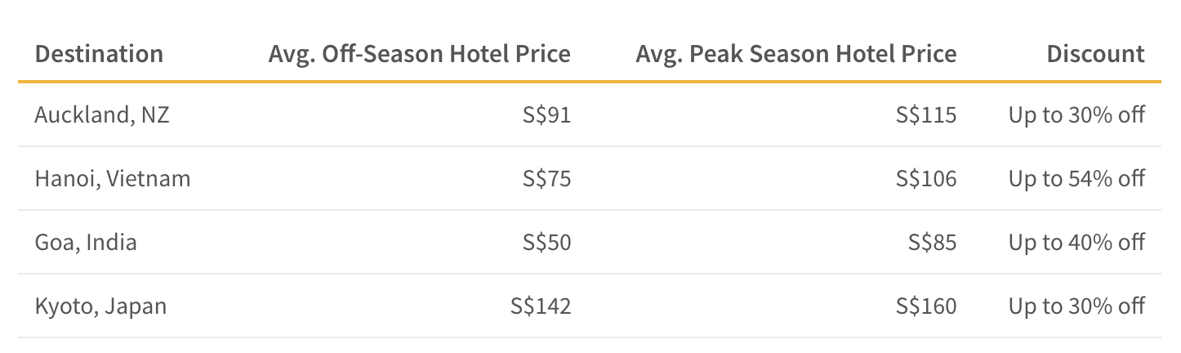Click the Avg. Peak Season Hotel Price header
Screen dimensions: 1181x353
pos(796,54)
